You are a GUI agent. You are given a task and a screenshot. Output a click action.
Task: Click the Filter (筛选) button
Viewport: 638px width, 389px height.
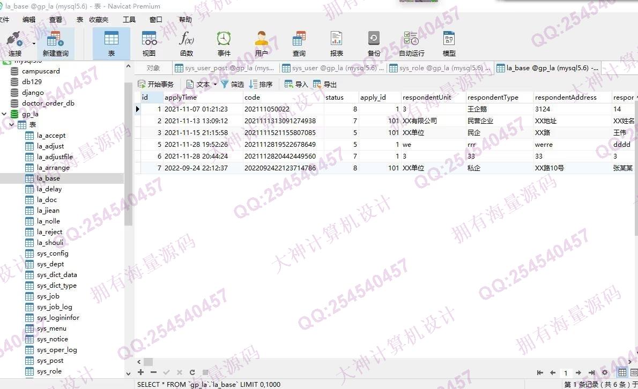click(x=232, y=84)
